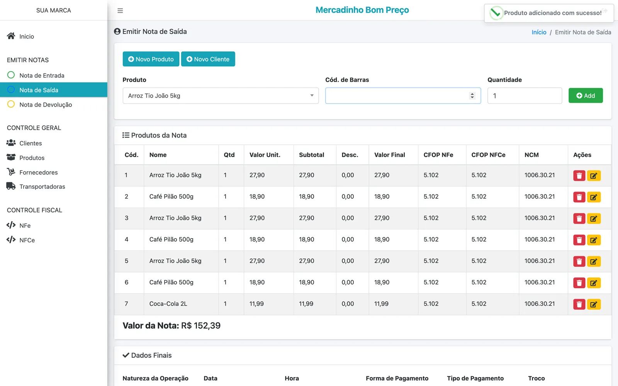Open Clientes in Controle Geral menu
The height and width of the screenshot is (386, 618).
(x=31, y=143)
